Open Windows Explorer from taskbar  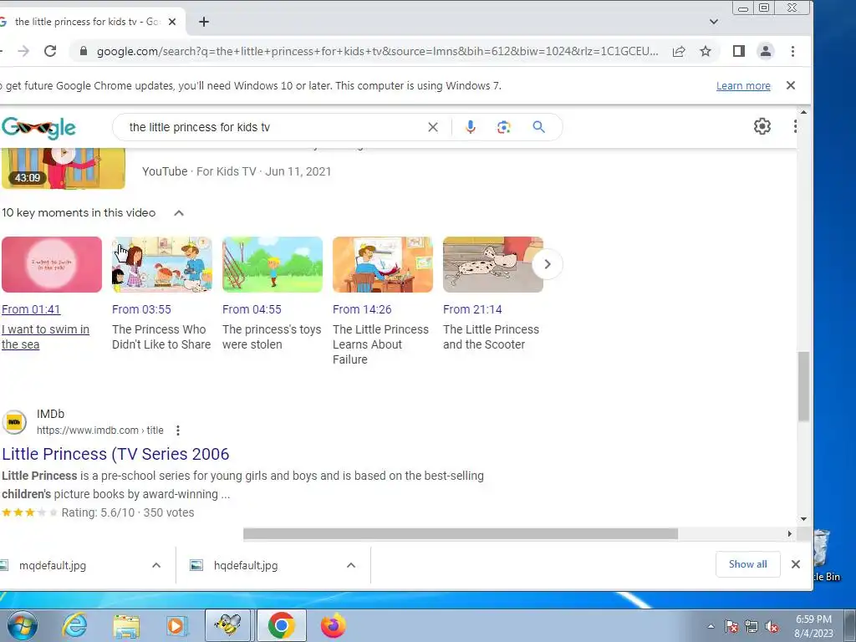(x=126, y=625)
